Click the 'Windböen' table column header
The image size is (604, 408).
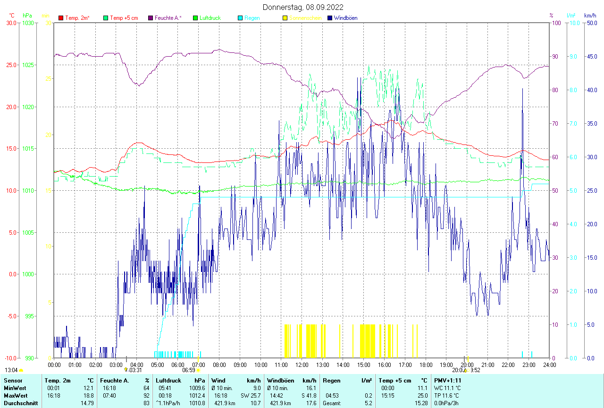click(x=280, y=380)
